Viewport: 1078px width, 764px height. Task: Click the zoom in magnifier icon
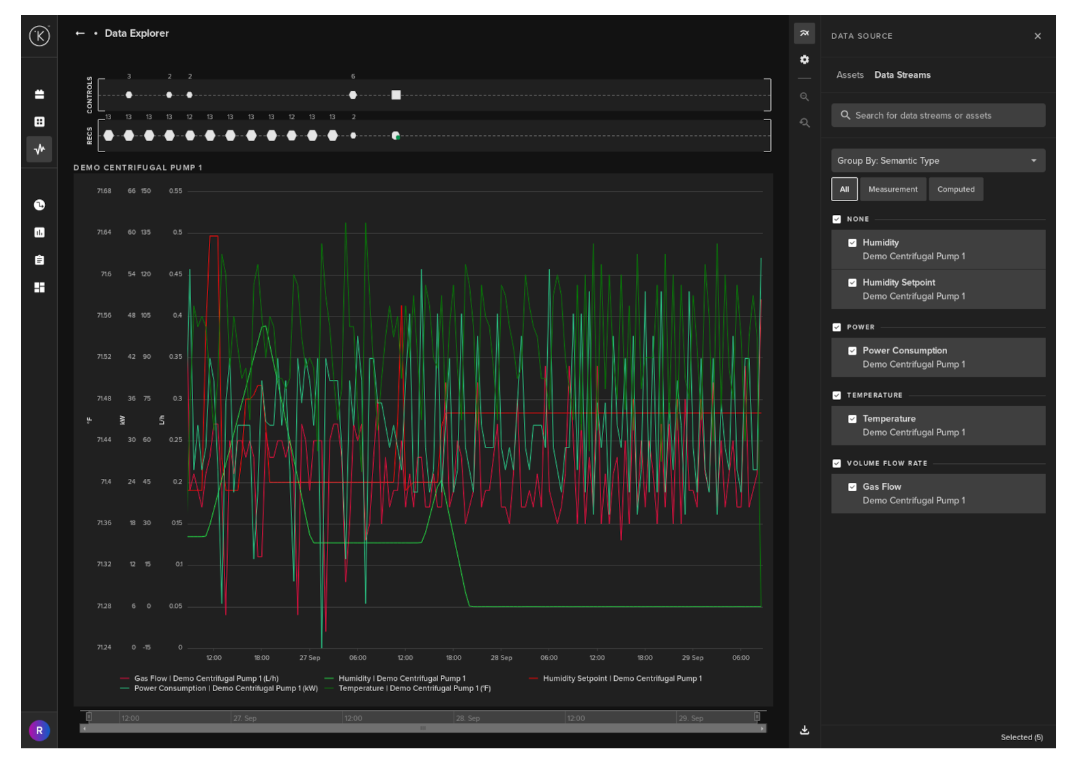click(804, 97)
